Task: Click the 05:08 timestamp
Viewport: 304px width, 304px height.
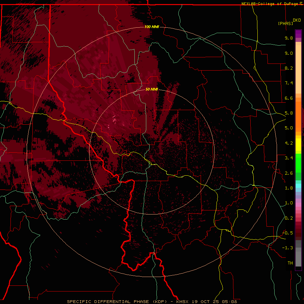Action: pos(230,302)
